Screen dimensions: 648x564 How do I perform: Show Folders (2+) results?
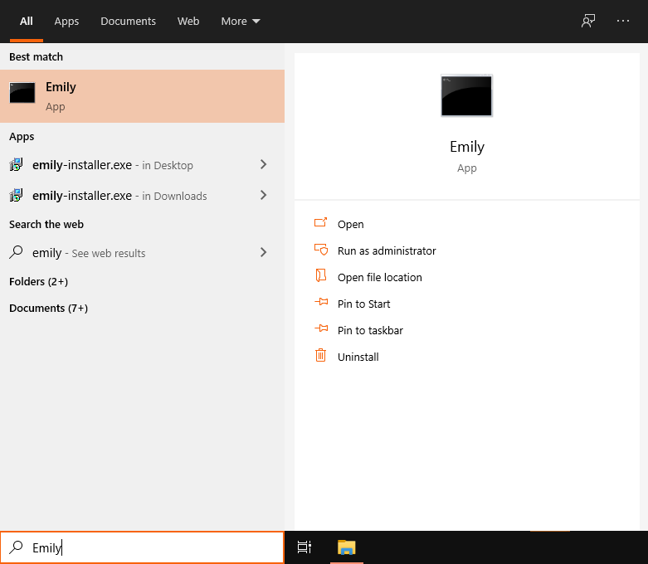(x=38, y=281)
